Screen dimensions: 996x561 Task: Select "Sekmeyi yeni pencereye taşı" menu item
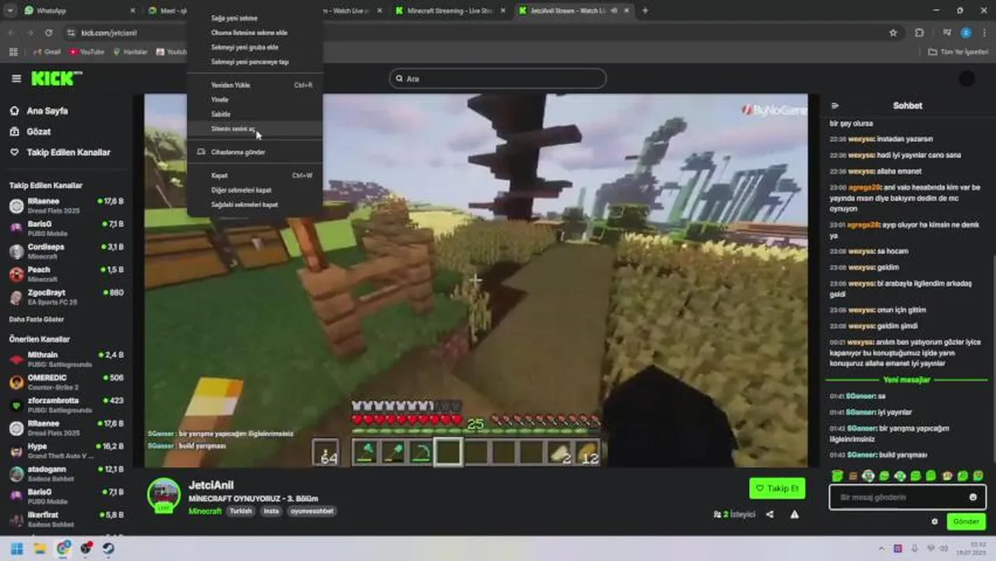tap(255, 62)
